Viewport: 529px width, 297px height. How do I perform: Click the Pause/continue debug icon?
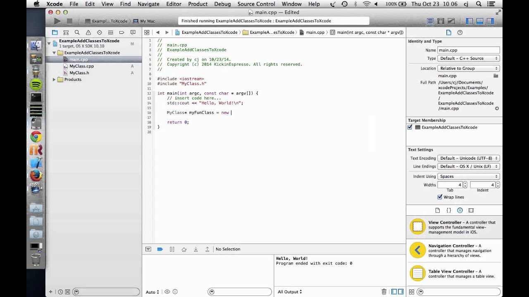click(x=172, y=249)
